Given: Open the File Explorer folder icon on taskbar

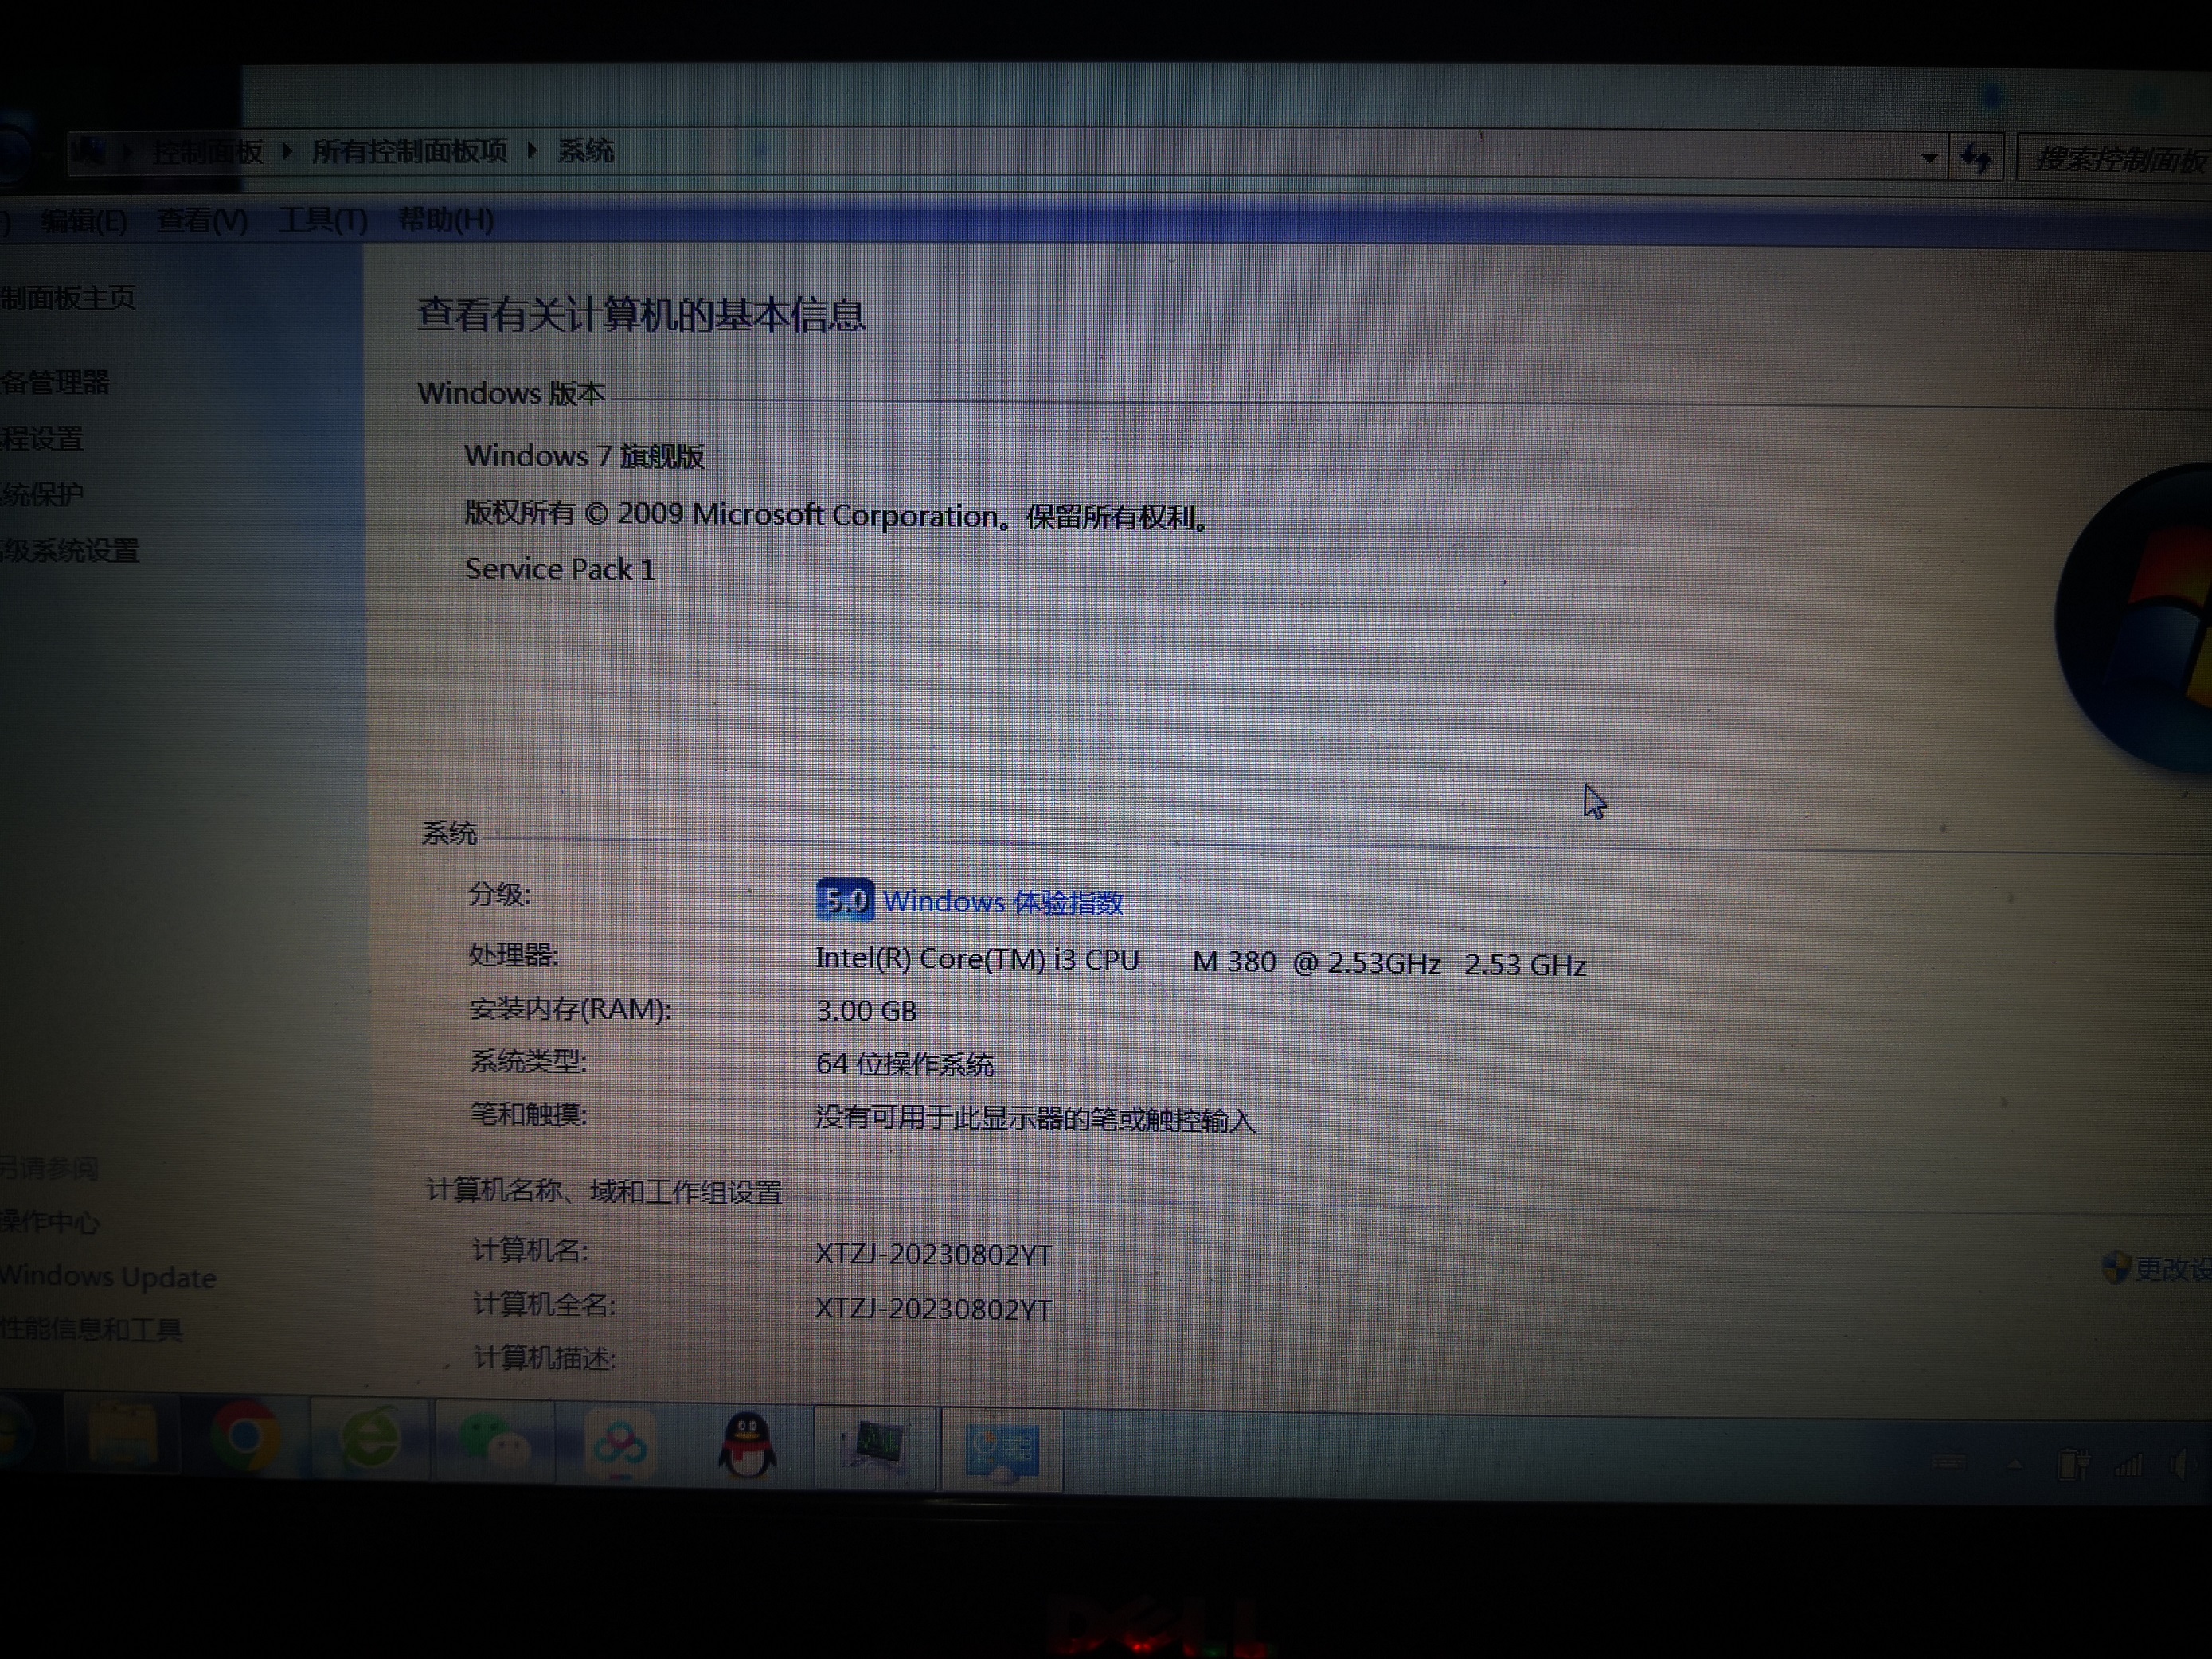Looking at the screenshot, I should pos(122,1435).
